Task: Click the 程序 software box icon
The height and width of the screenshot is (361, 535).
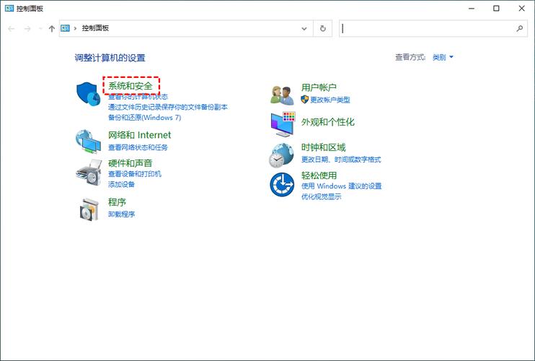Action: coord(89,209)
